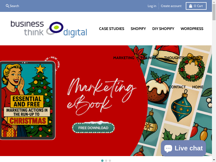Click the Free Download button
The width and height of the screenshot is (216, 162).
pyautogui.click(x=93, y=128)
